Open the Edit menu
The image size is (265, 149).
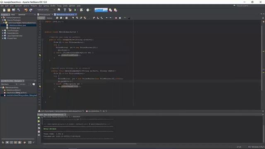[7, 6]
